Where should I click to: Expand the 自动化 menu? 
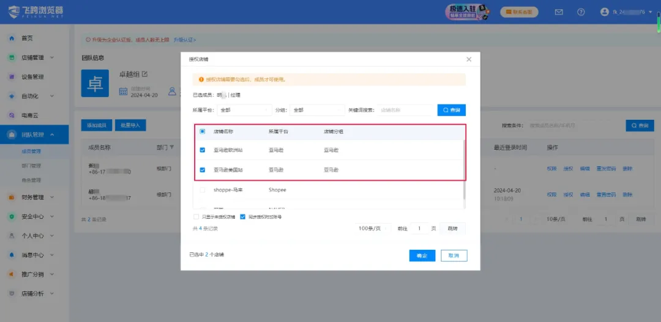(52, 97)
